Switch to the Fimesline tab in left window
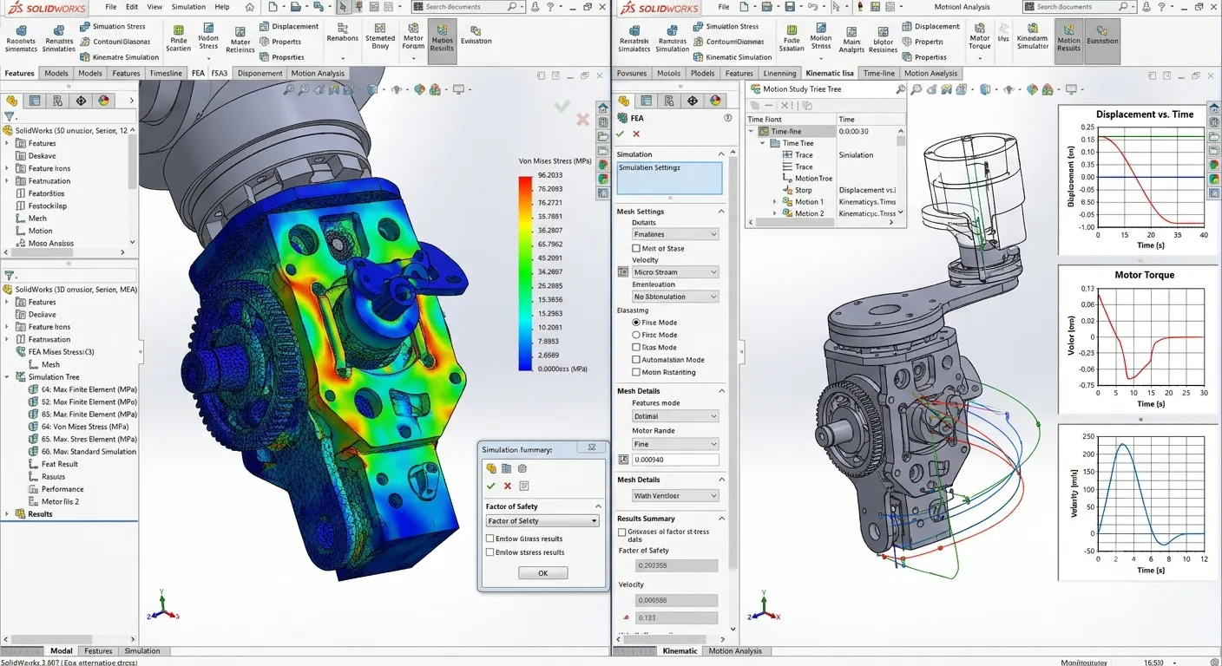 click(x=166, y=73)
